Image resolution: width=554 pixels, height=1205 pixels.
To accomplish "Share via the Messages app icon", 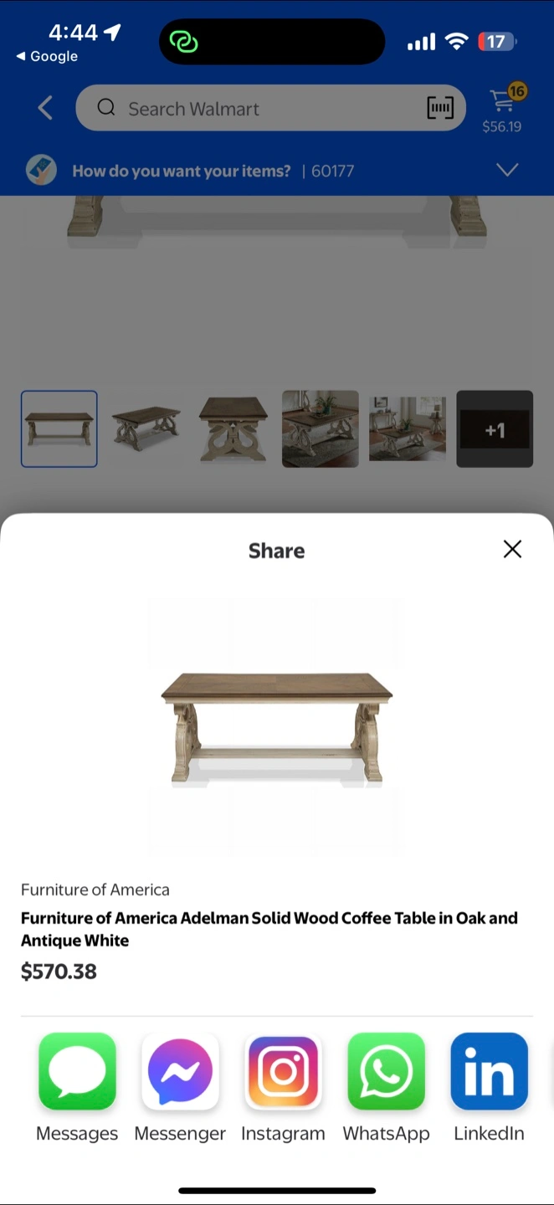I will (x=77, y=1071).
